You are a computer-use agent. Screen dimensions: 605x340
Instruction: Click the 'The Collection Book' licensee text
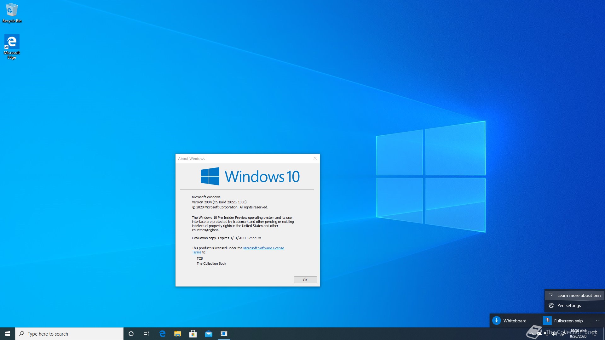point(211,263)
